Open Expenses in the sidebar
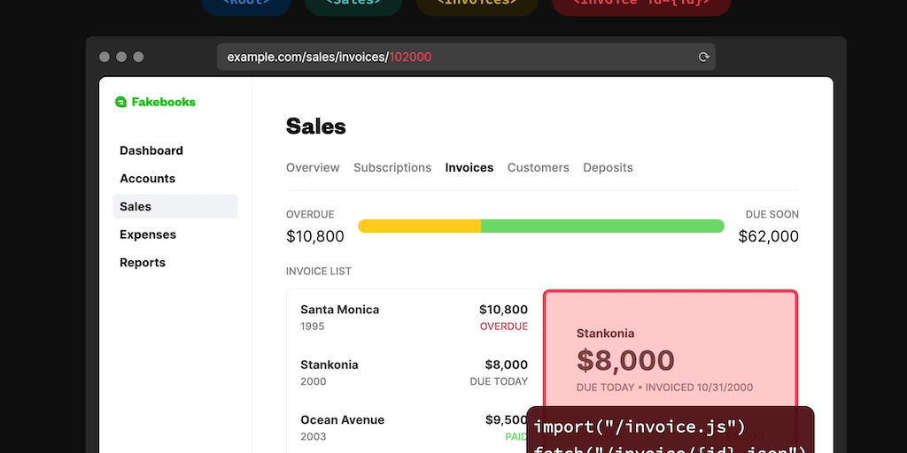 148,234
